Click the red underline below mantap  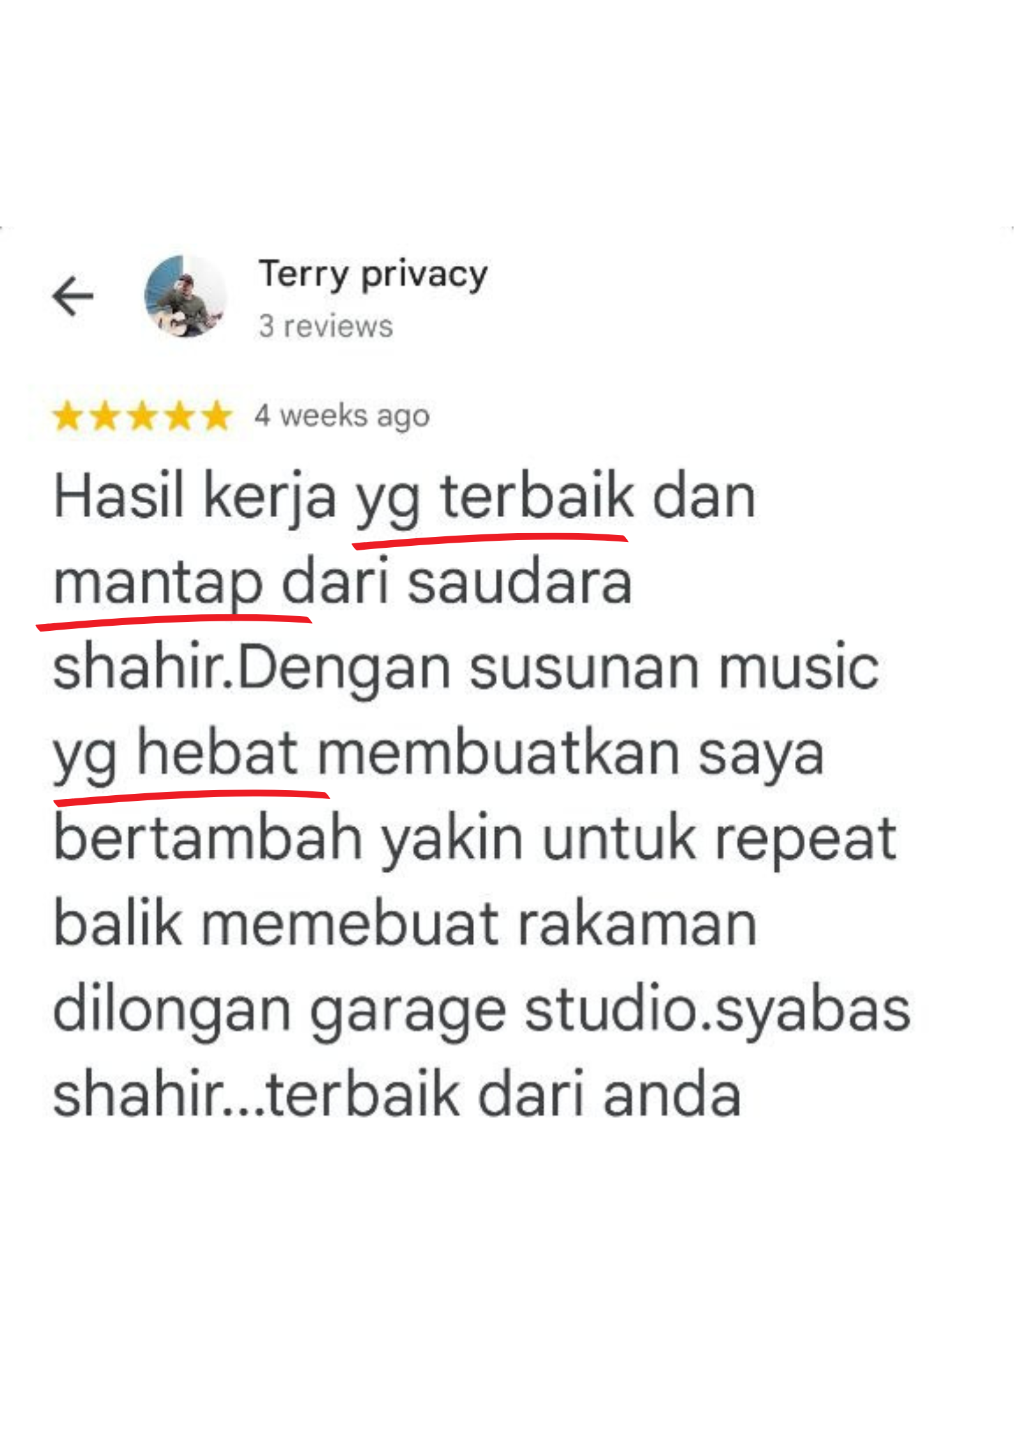coord(174,622)
